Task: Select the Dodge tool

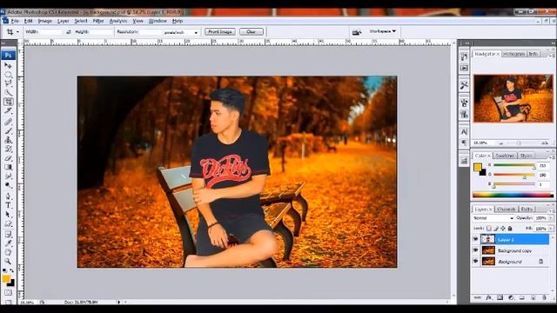Action: click(x=8, y=185)
